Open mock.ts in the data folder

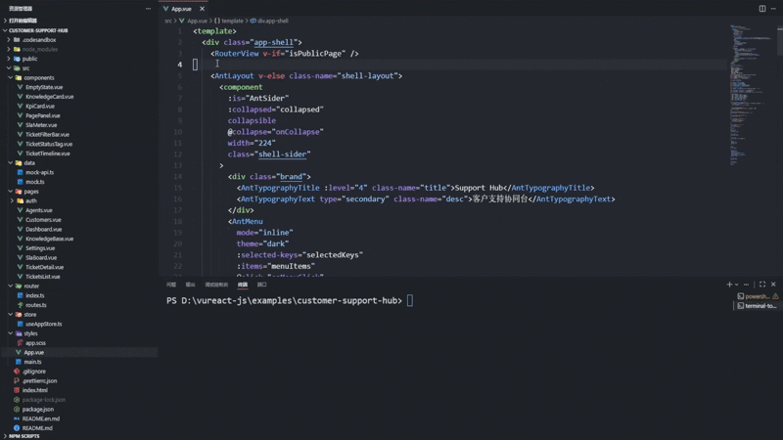(35, 182)
